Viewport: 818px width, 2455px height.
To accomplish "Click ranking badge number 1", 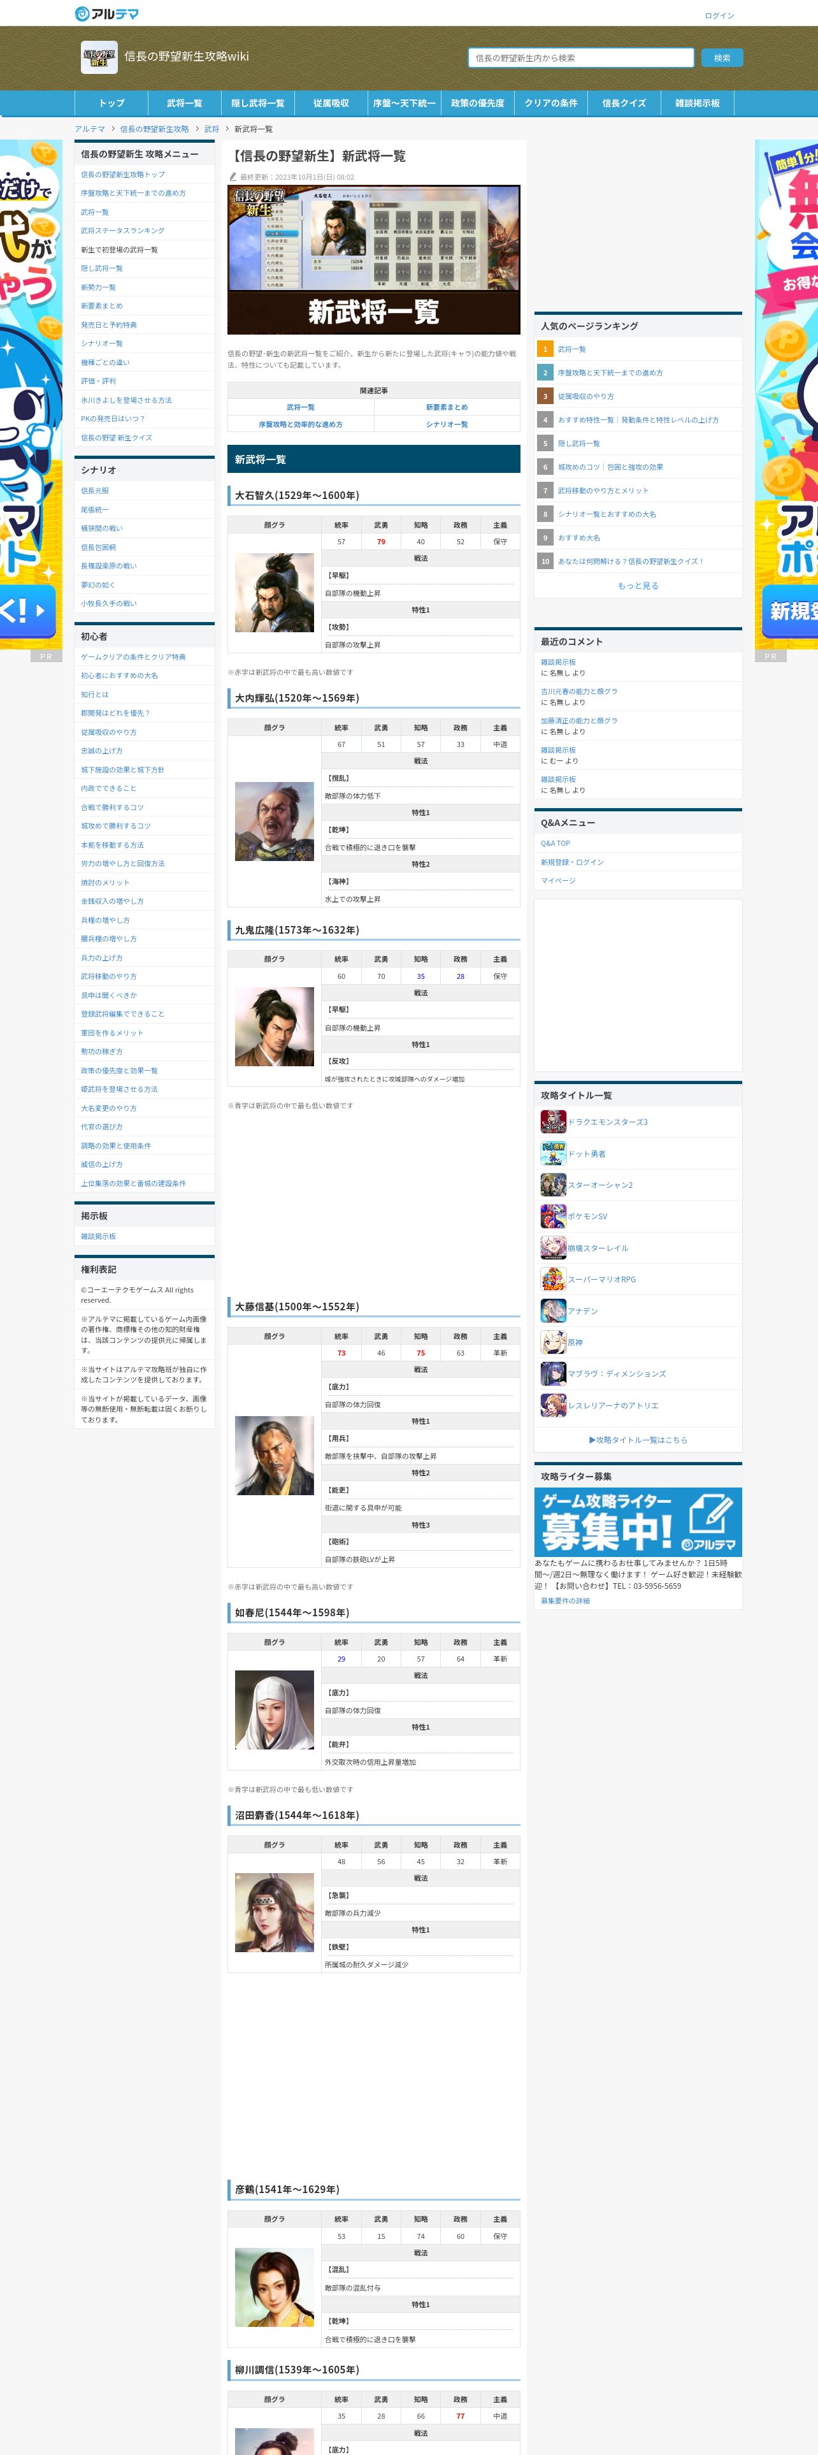I will [545, 349].
